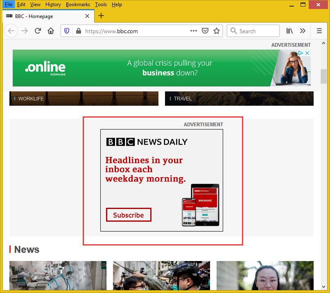This screenshot has height=293, width=330.
Task: Open the Bookmarks menu
Action: [x=78, y=5]
